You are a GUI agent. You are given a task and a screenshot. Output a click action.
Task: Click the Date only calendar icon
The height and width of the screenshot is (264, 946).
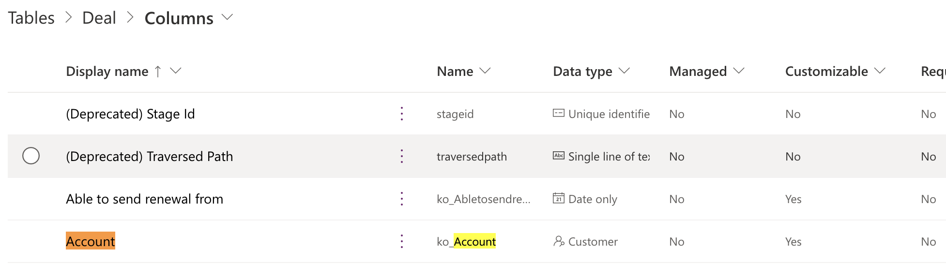tap(559, 199)
